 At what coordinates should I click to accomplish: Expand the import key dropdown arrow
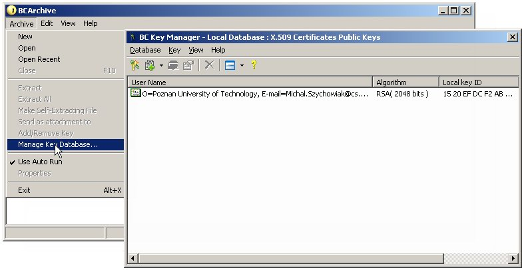click(161, 65)
